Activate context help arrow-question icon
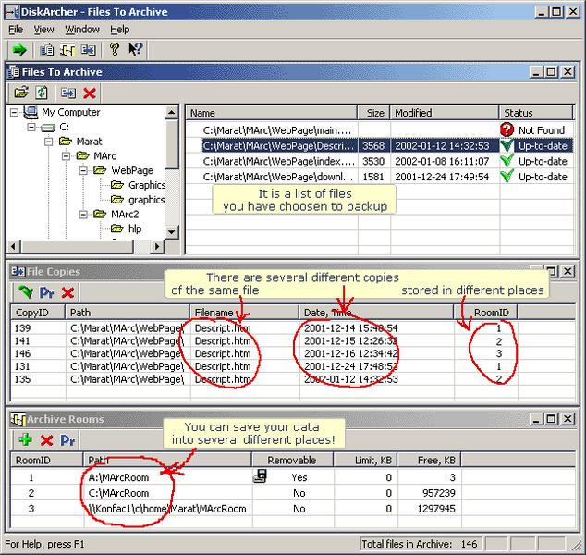The height and width of the screenshot is (555, 586). (135, 49)
